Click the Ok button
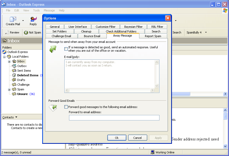The width and height of the screenshot is (229, 156). click(117, 138)
